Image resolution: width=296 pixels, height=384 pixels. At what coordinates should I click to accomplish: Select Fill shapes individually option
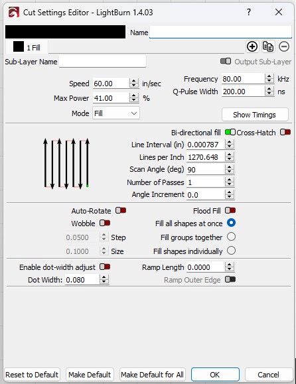231,251
